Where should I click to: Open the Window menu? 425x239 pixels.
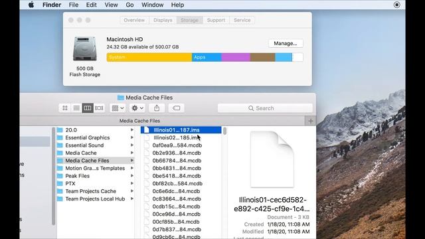click(152, 5)
